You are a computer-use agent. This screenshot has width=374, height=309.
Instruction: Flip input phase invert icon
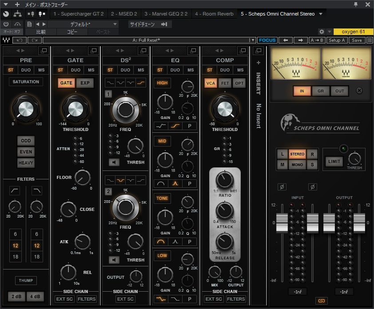[282, 187]
